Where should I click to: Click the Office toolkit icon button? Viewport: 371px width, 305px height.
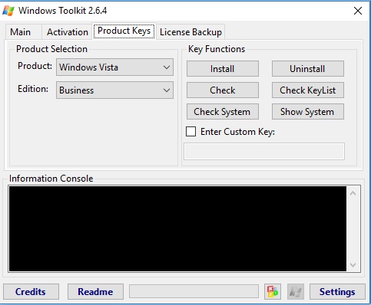(x=273, y=291)
